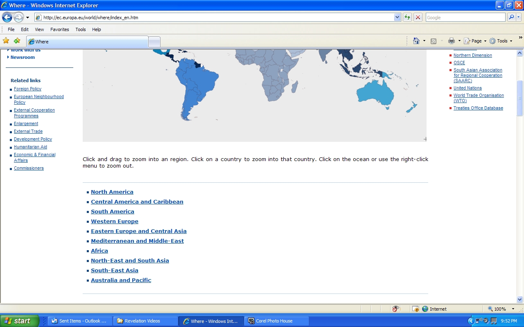Click the Refresh page icon
Viewport: 524px width, 327px height.
click(407, 17)
